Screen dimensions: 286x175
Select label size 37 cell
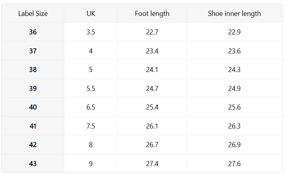33,51
